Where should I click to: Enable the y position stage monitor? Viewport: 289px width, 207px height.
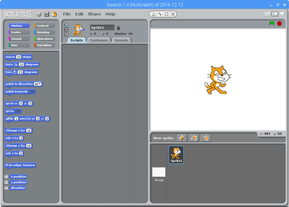pyautogui.click(x=6, y=182)
